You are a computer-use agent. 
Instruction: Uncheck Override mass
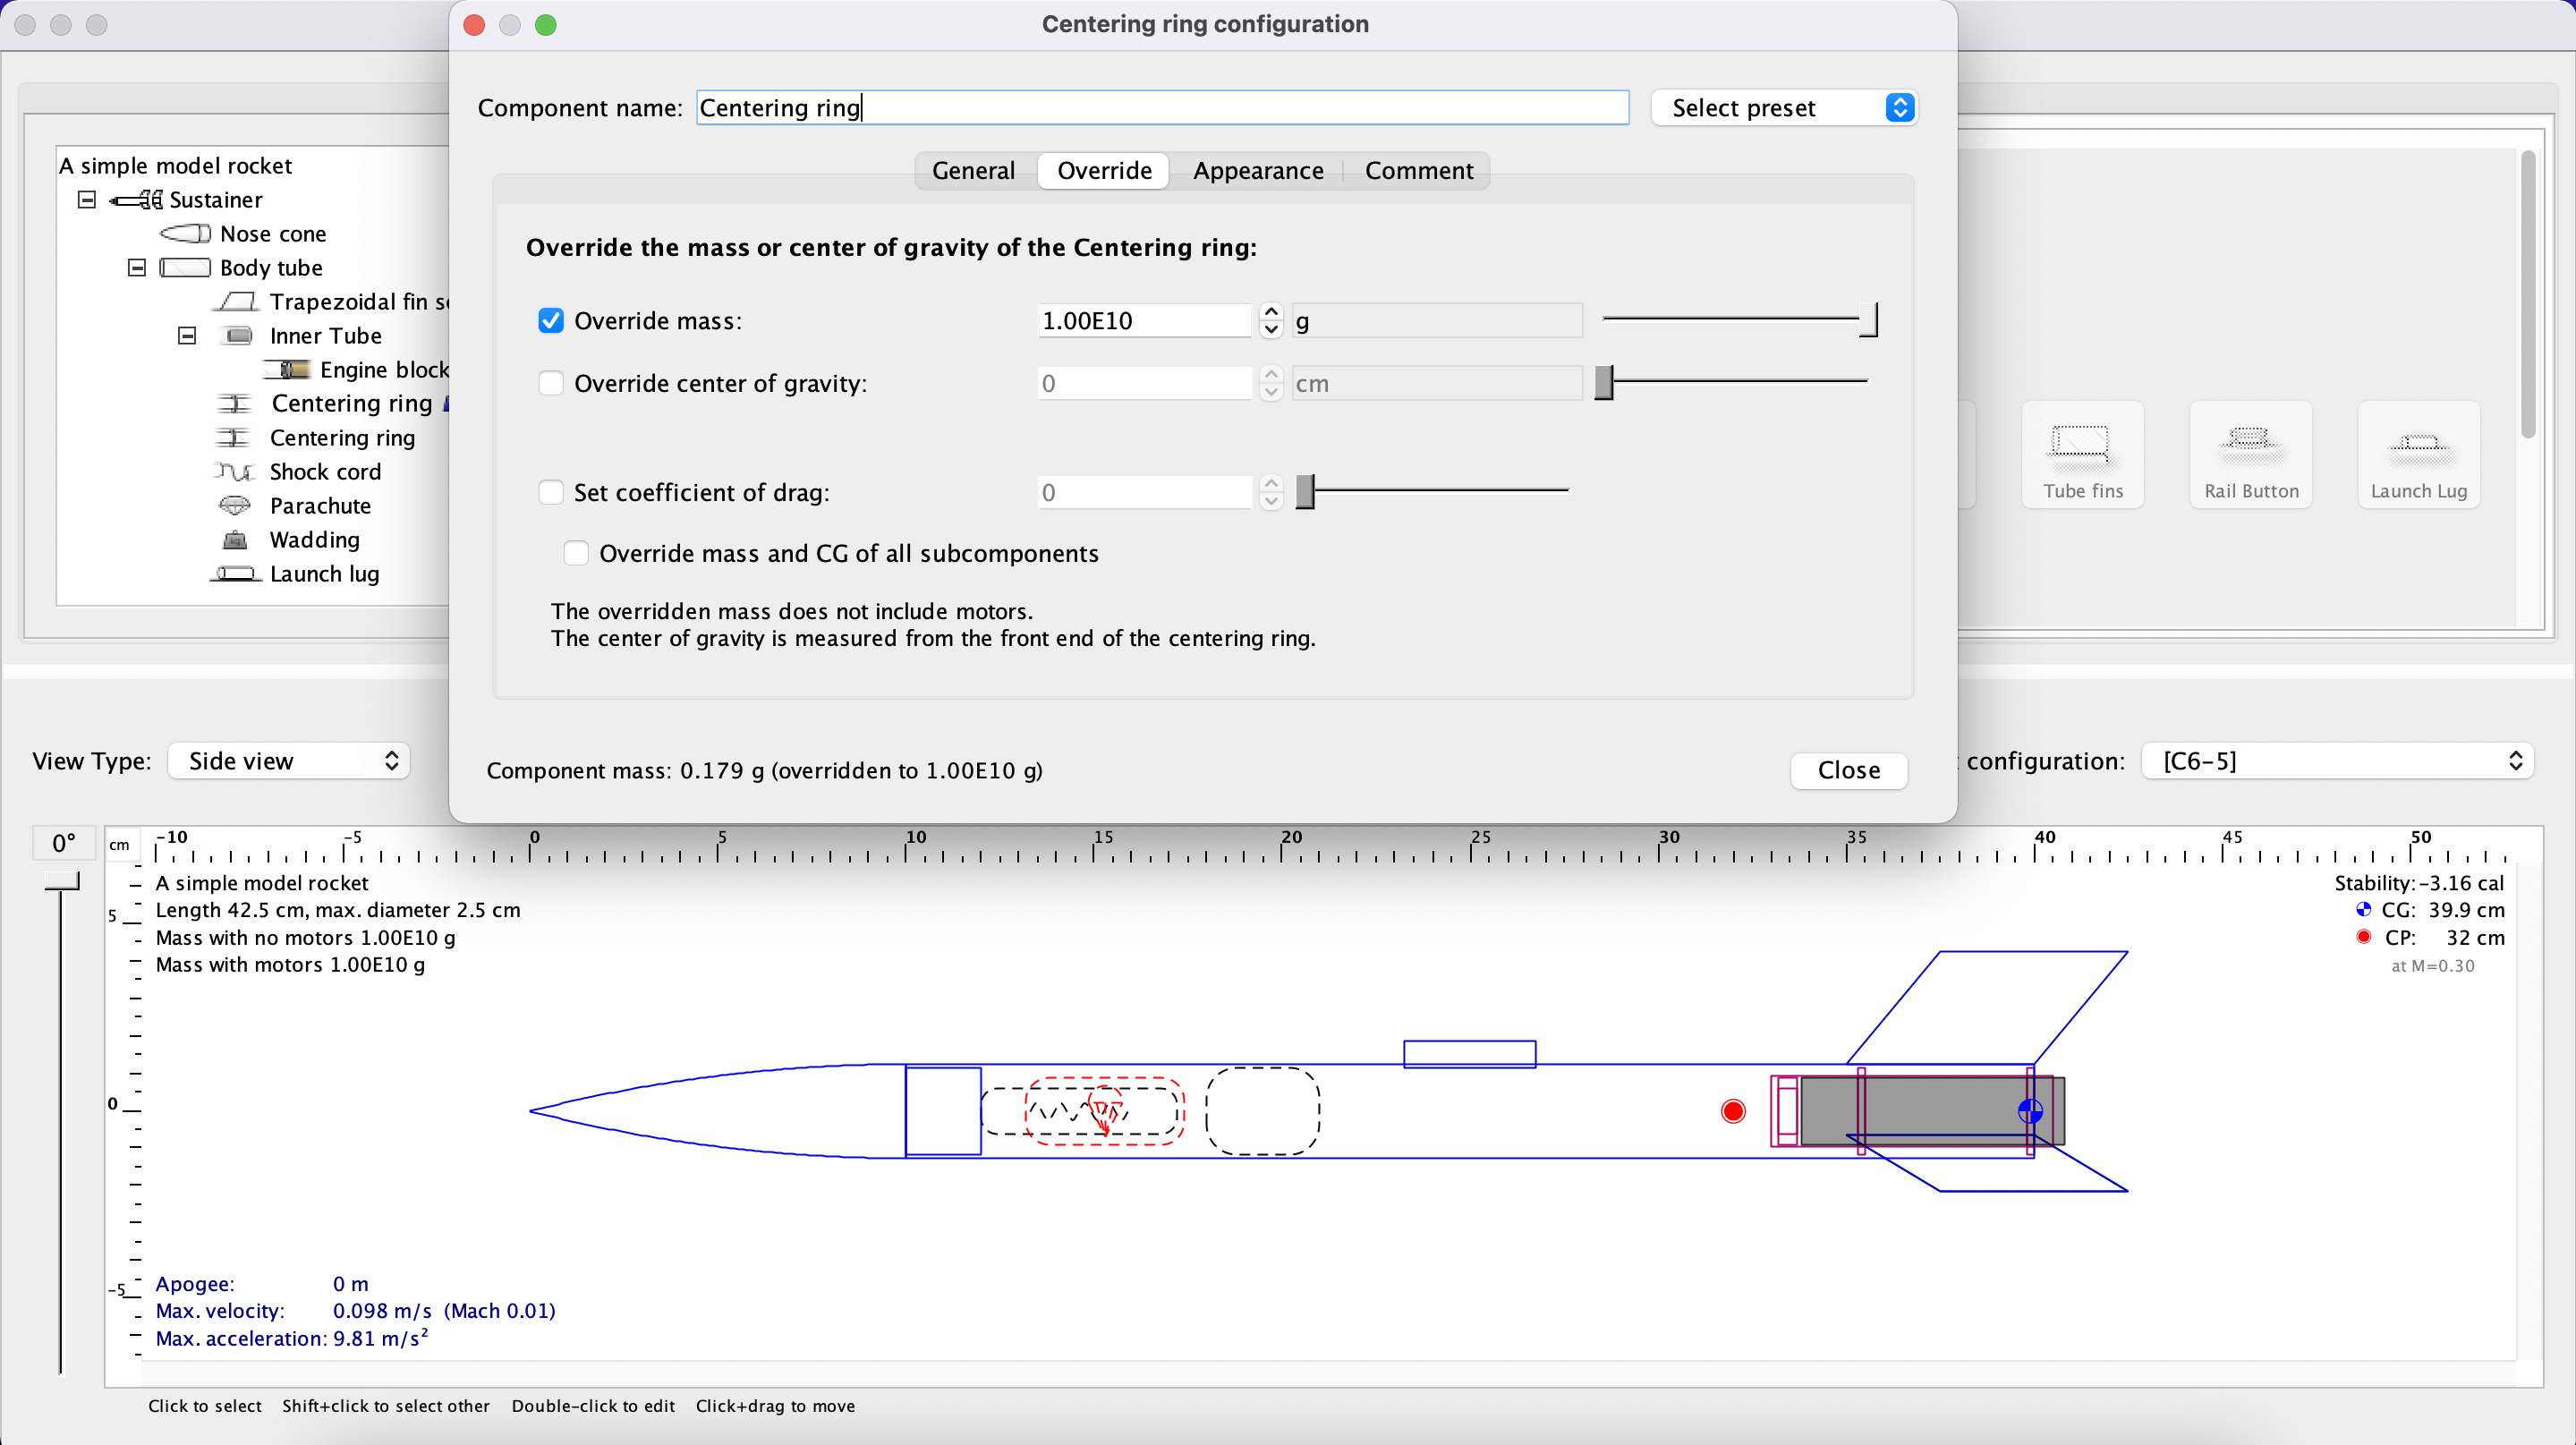551,320
